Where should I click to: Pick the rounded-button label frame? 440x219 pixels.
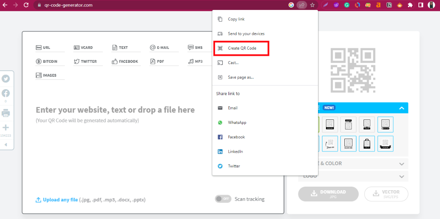pyautogui.click(x=385, y=125)
